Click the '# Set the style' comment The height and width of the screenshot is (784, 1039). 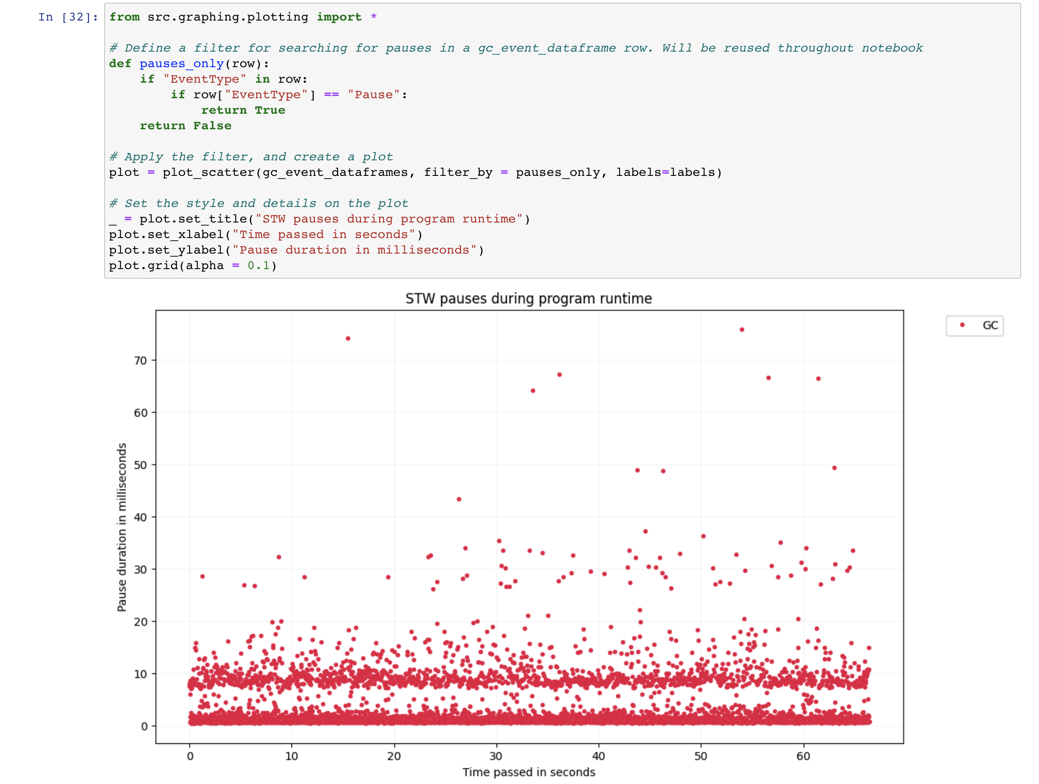259,203
